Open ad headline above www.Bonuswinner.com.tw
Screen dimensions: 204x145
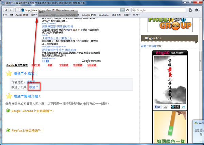(57, 38)
